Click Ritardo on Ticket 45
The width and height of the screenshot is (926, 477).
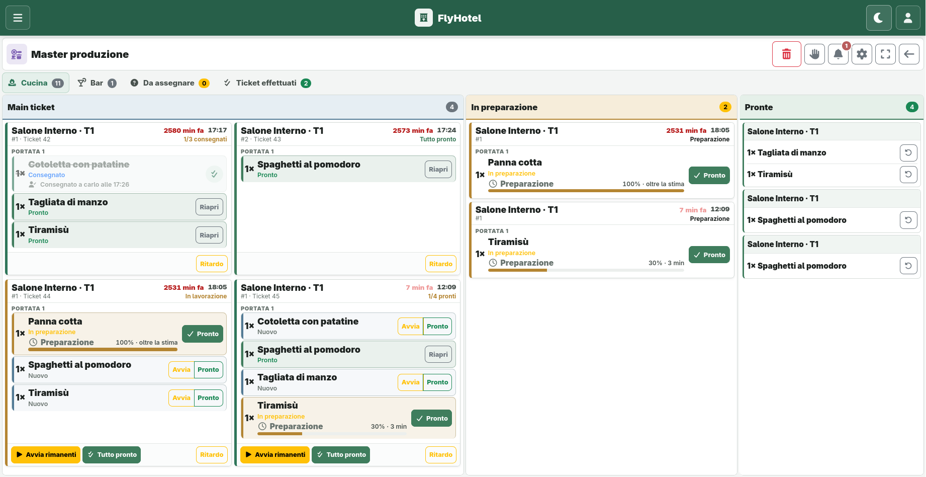pos(441,454)
